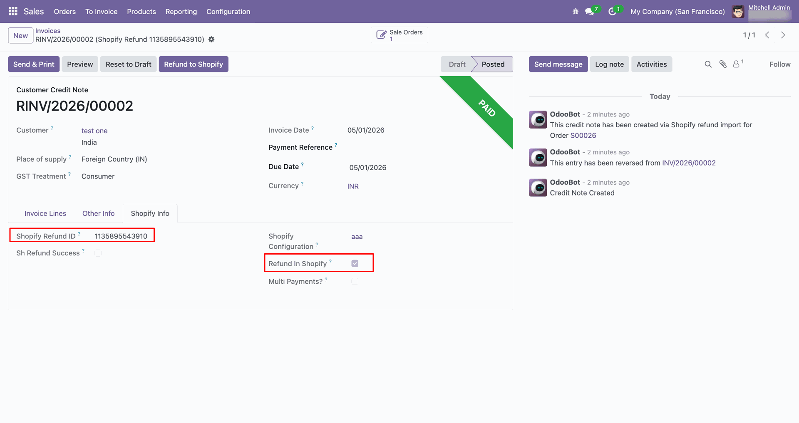Click the Preview button
799x423 pixels.
[x=80, y=64]
